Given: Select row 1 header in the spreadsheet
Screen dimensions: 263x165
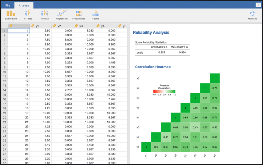Looking at the screenshot, I should coord(5,31).
